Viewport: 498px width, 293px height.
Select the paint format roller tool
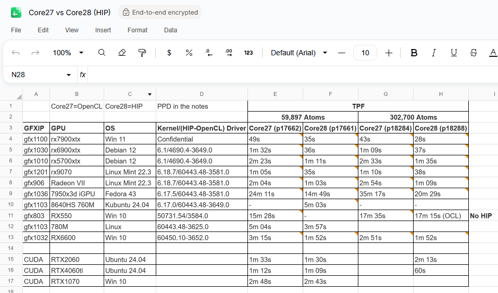tap(142, 53)
